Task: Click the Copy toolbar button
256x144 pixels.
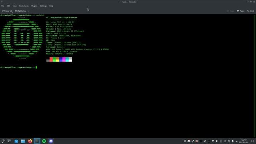Action: [x=230, y=11]
